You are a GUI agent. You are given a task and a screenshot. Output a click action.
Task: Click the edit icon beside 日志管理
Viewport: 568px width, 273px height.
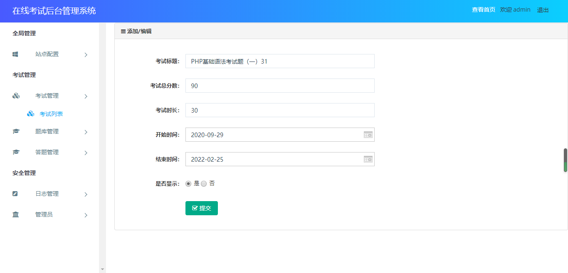click(15, 194)
